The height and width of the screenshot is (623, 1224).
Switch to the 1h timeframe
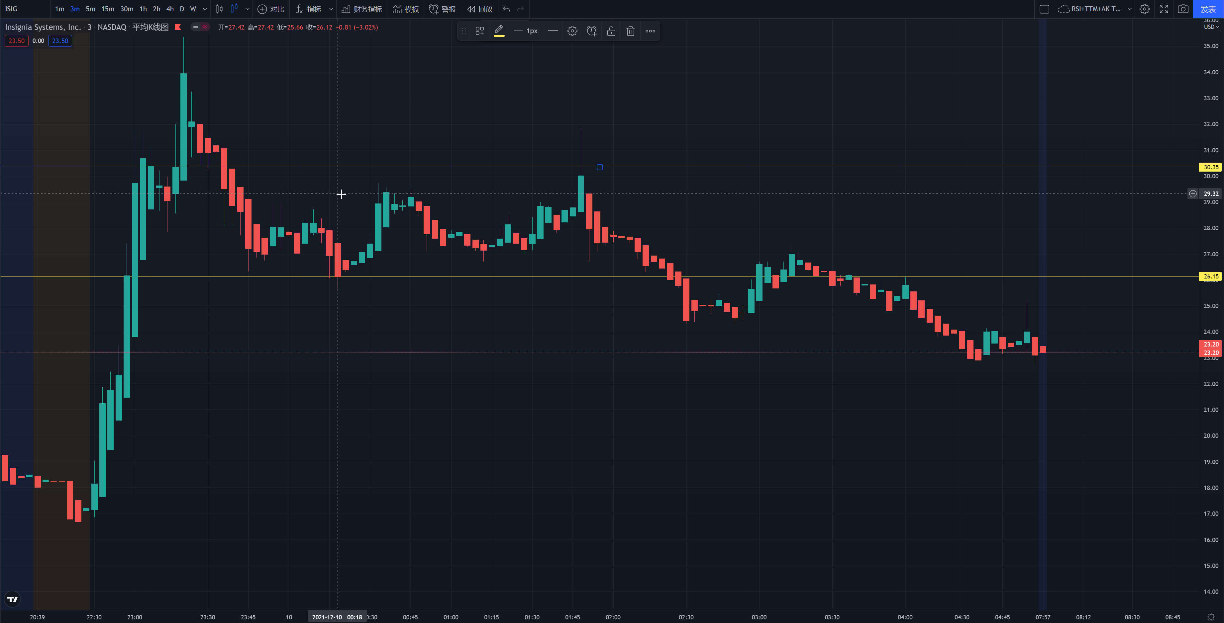143,9
